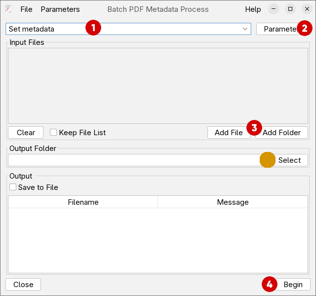Close the window with the X icon
This screenshot has height=296, width=316.
pos(307,9)
